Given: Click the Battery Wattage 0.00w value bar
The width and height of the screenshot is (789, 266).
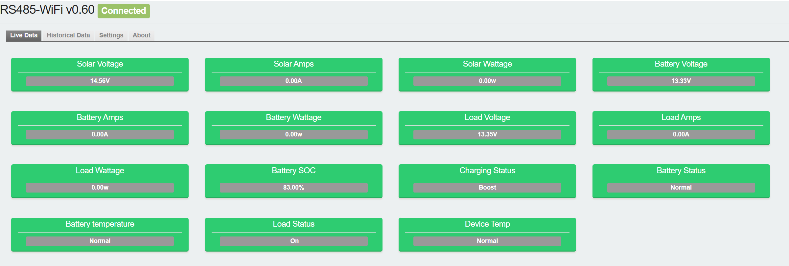Looking at the screenshot, I should click(x=294, y=134).
